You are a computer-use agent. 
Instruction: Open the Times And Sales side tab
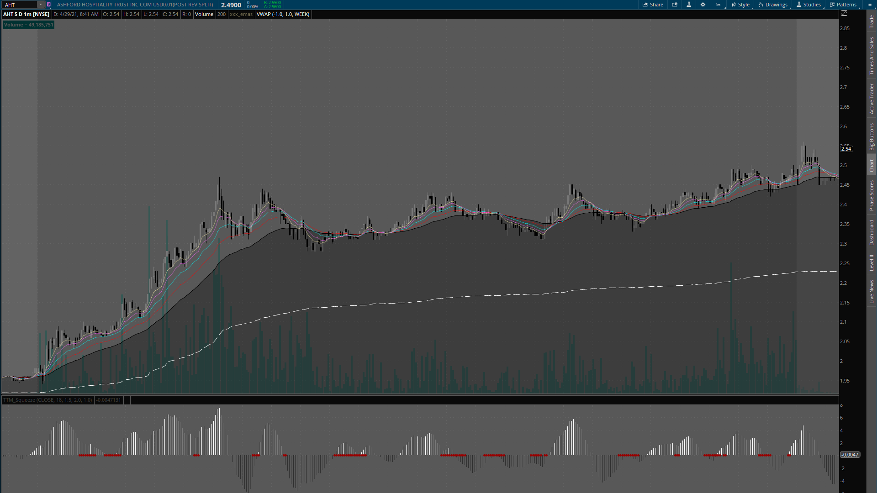(872, 56)
